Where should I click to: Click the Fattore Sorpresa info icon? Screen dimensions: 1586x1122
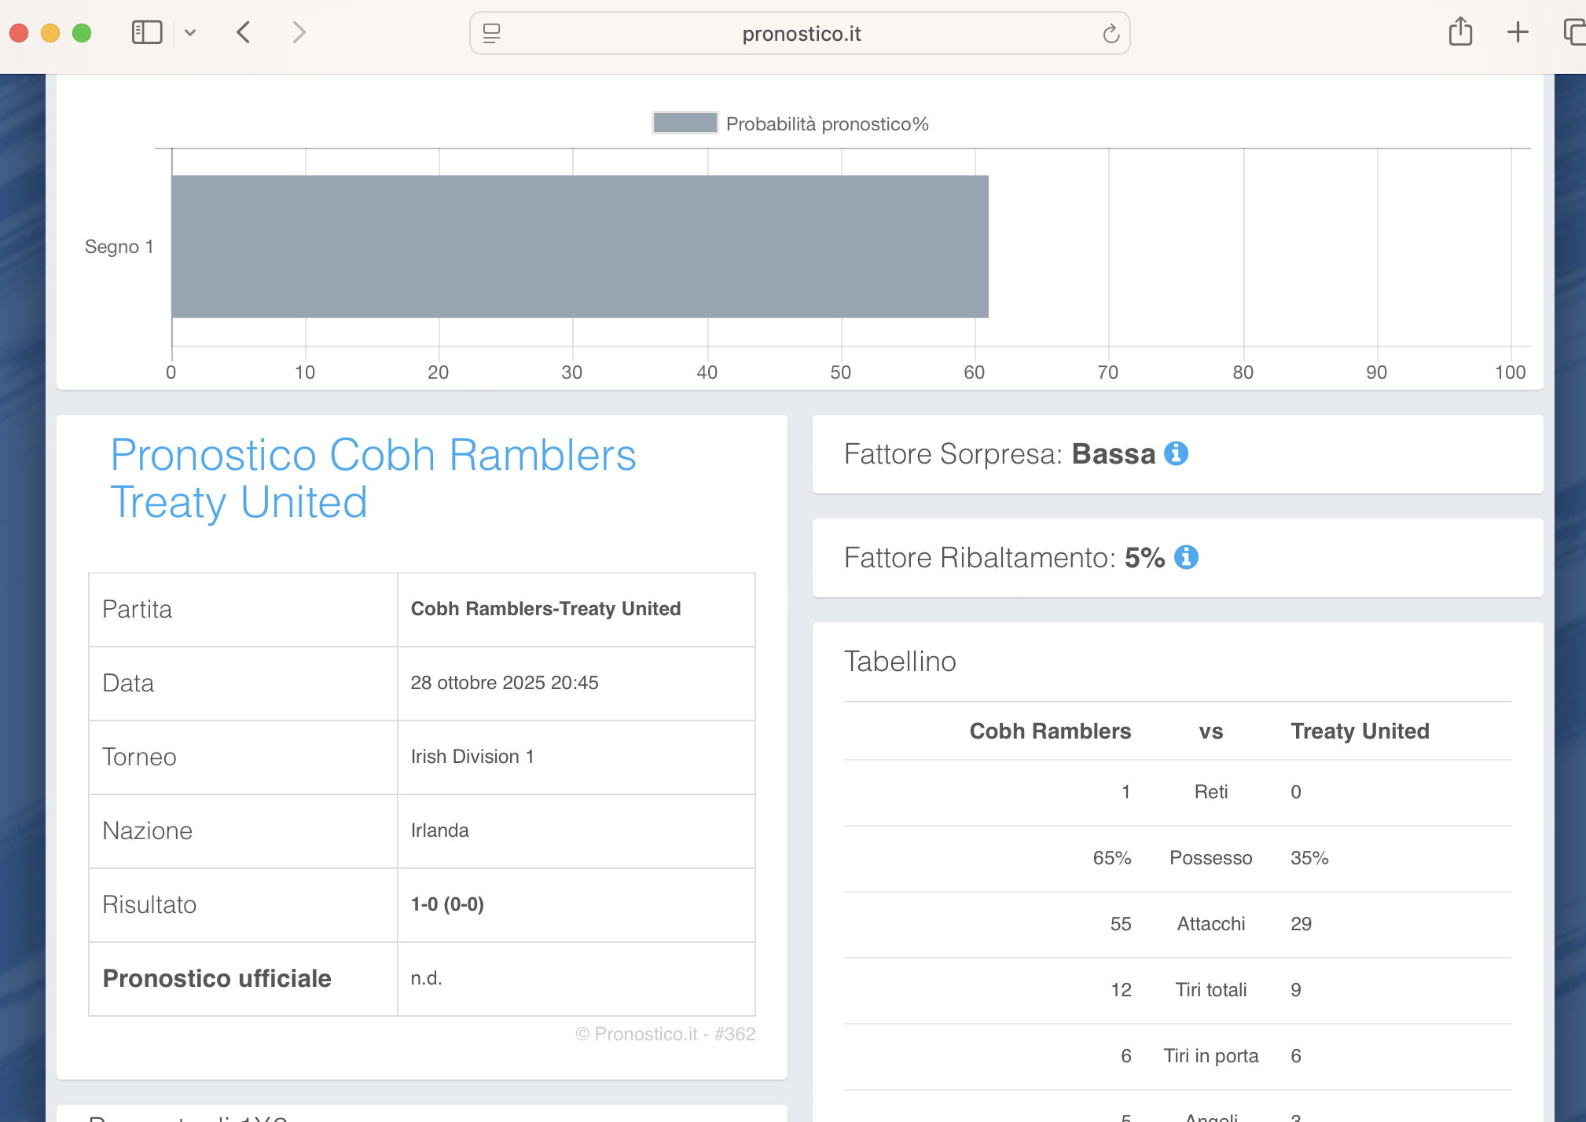(1176, 453)
